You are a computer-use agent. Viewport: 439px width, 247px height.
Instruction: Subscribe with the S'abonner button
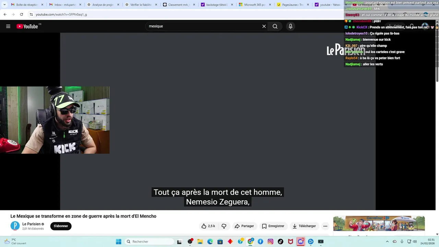pyautogui.click(x=61, y=226)
